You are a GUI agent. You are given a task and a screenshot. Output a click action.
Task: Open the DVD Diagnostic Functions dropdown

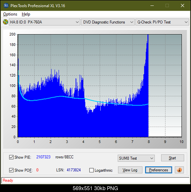click(108, 22)
